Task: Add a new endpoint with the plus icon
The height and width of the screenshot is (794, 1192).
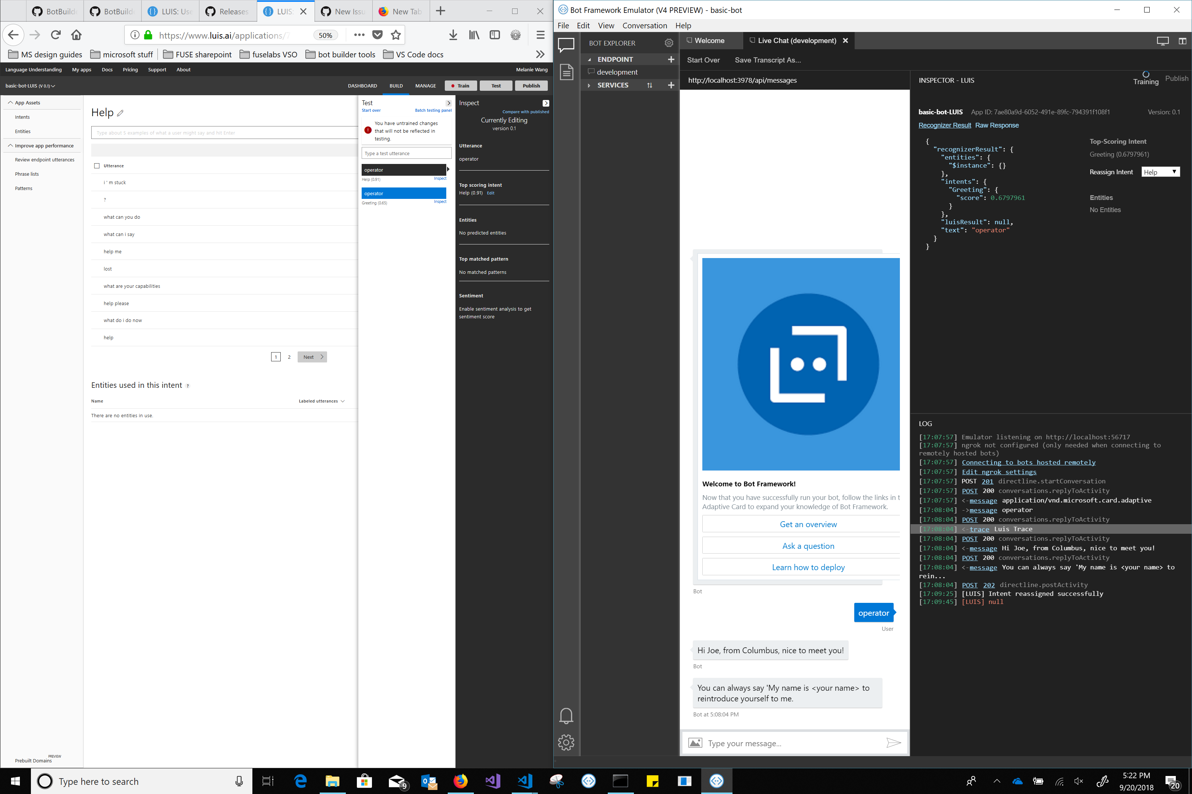Action: tap(671, 59)
